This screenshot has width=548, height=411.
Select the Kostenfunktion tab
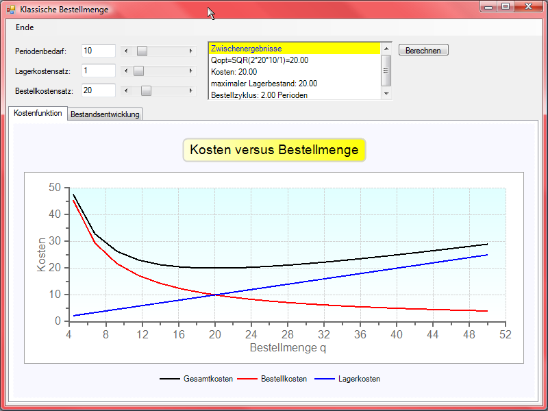(38, 113)
